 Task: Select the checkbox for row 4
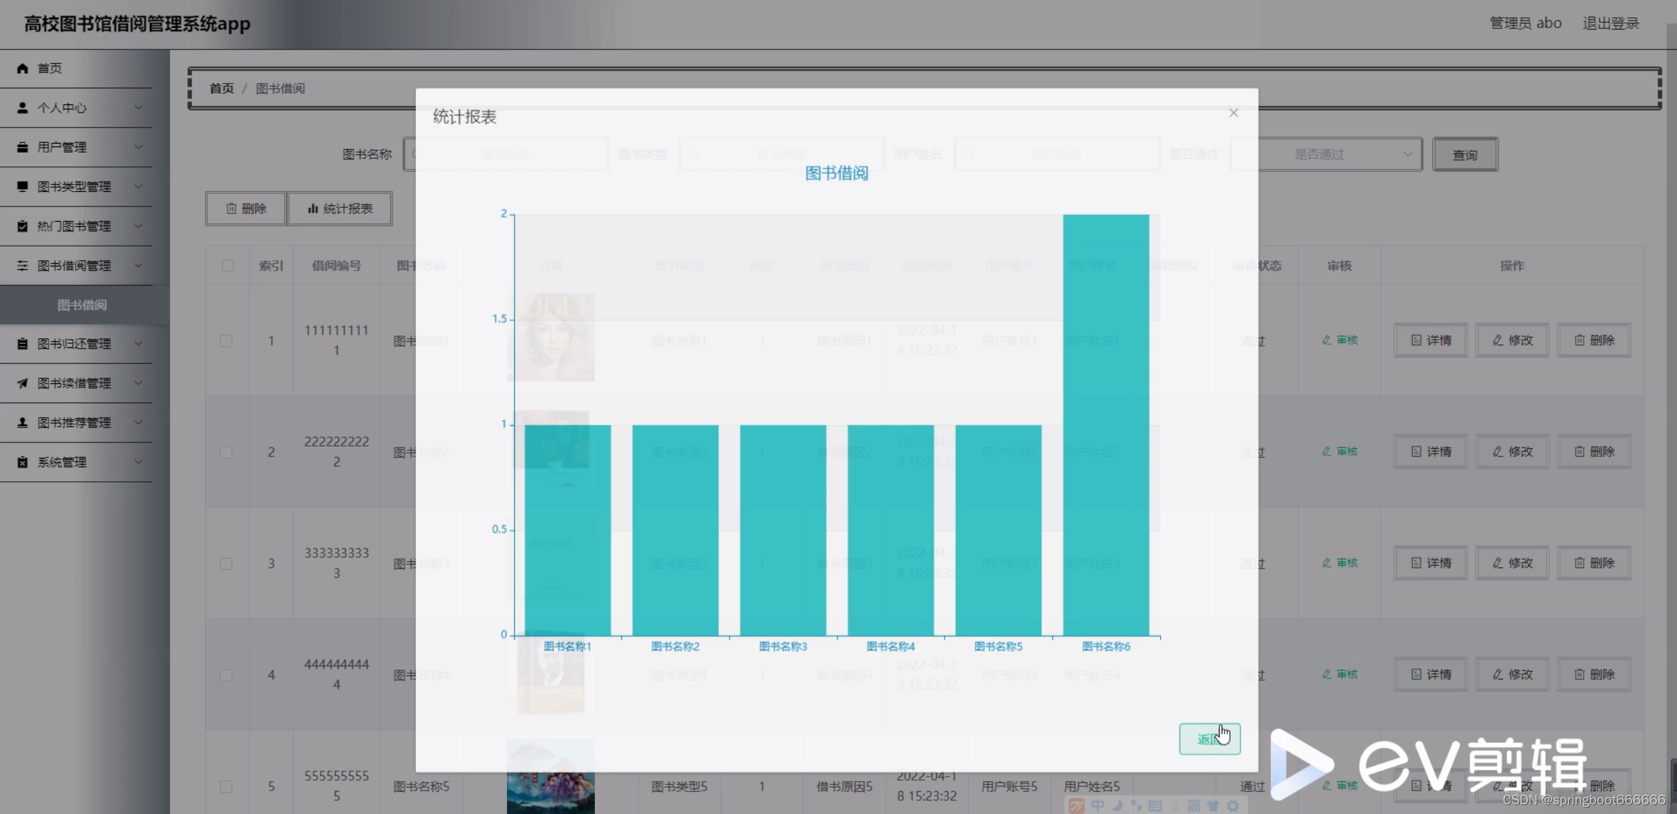[226, 675]
